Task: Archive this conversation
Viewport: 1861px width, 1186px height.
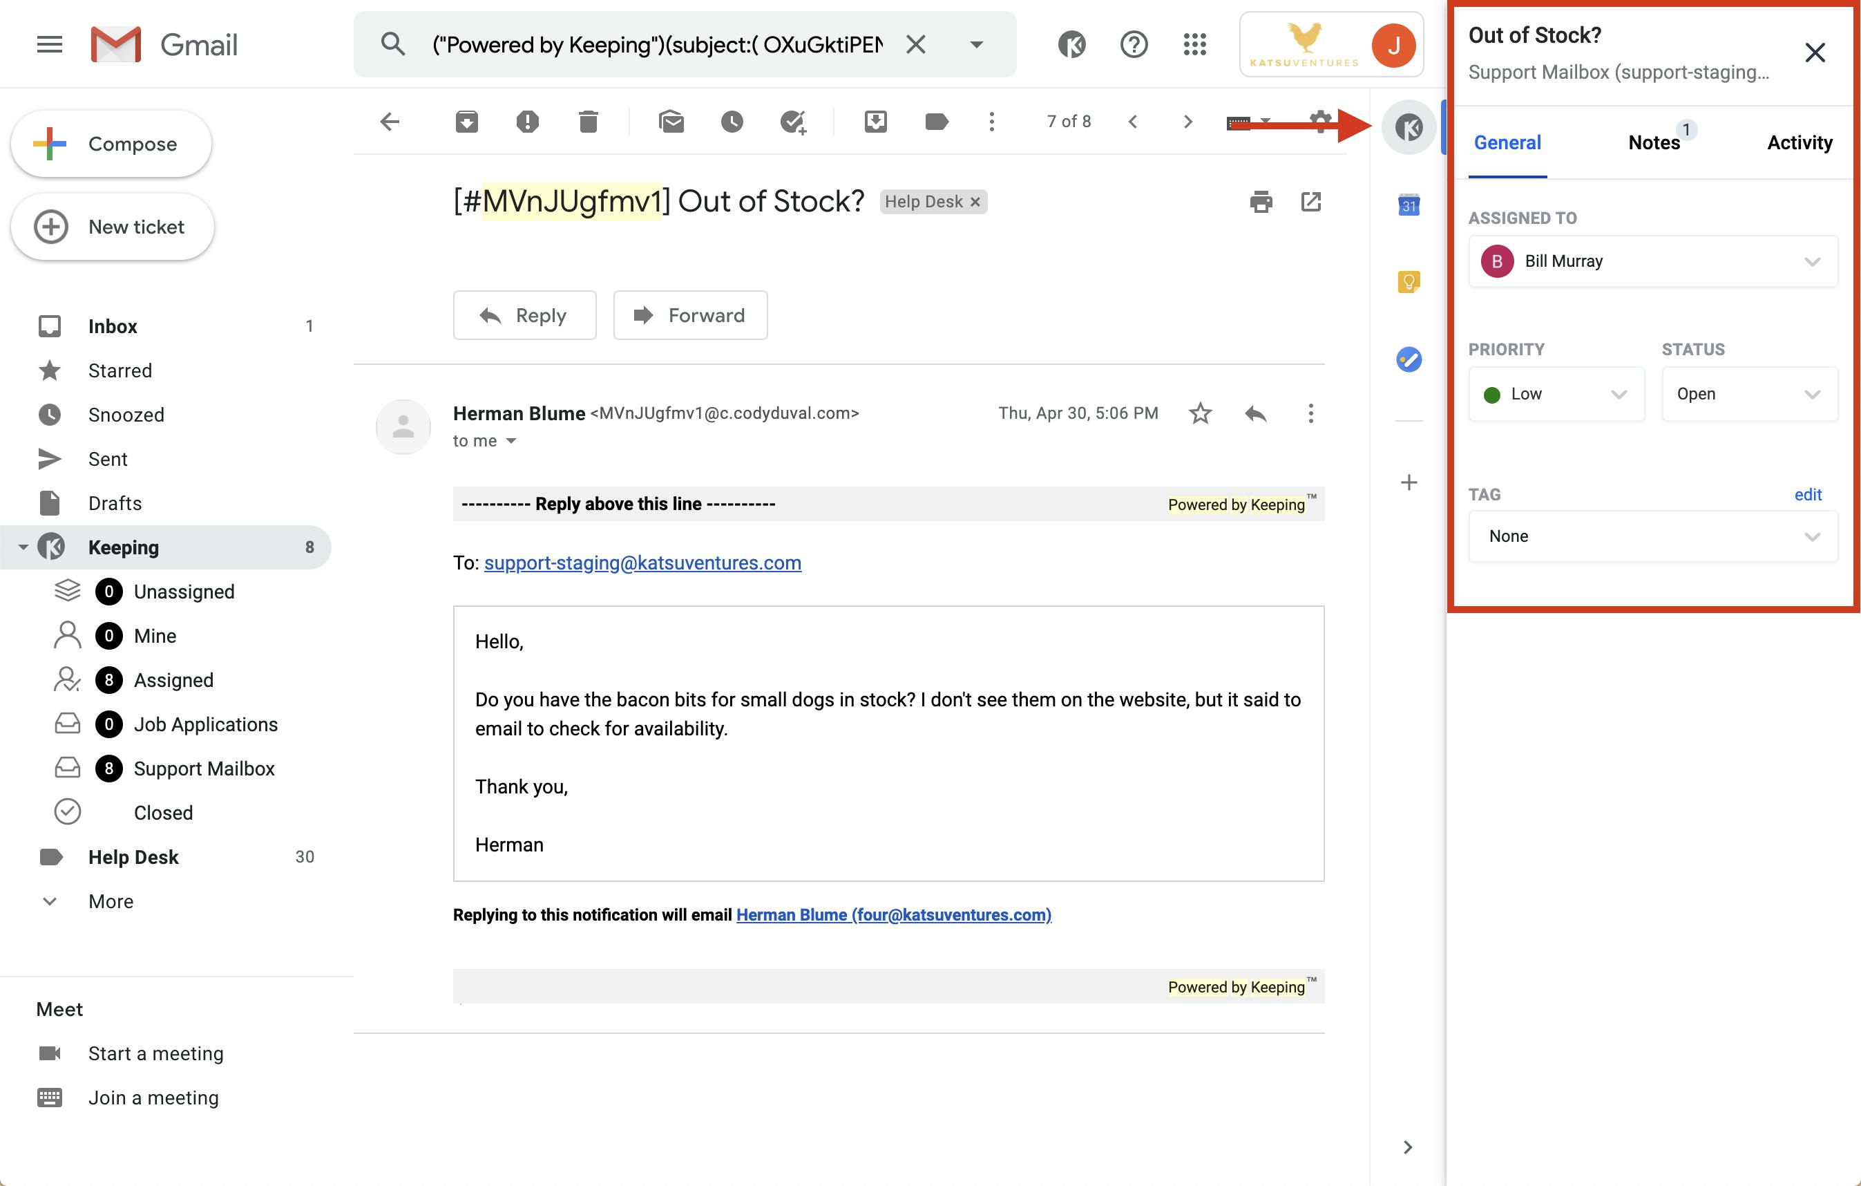Action: point(467,122)
